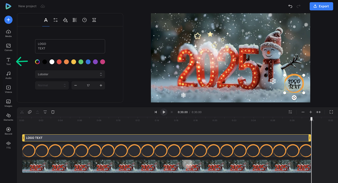Open the Record tool
The image size is (338, 183).
[8, 131]
